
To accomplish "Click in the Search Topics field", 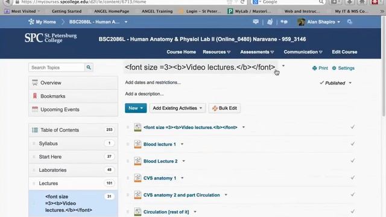I will (57, 68).
